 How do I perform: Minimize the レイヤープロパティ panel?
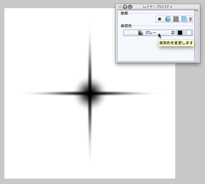point(130,7)
